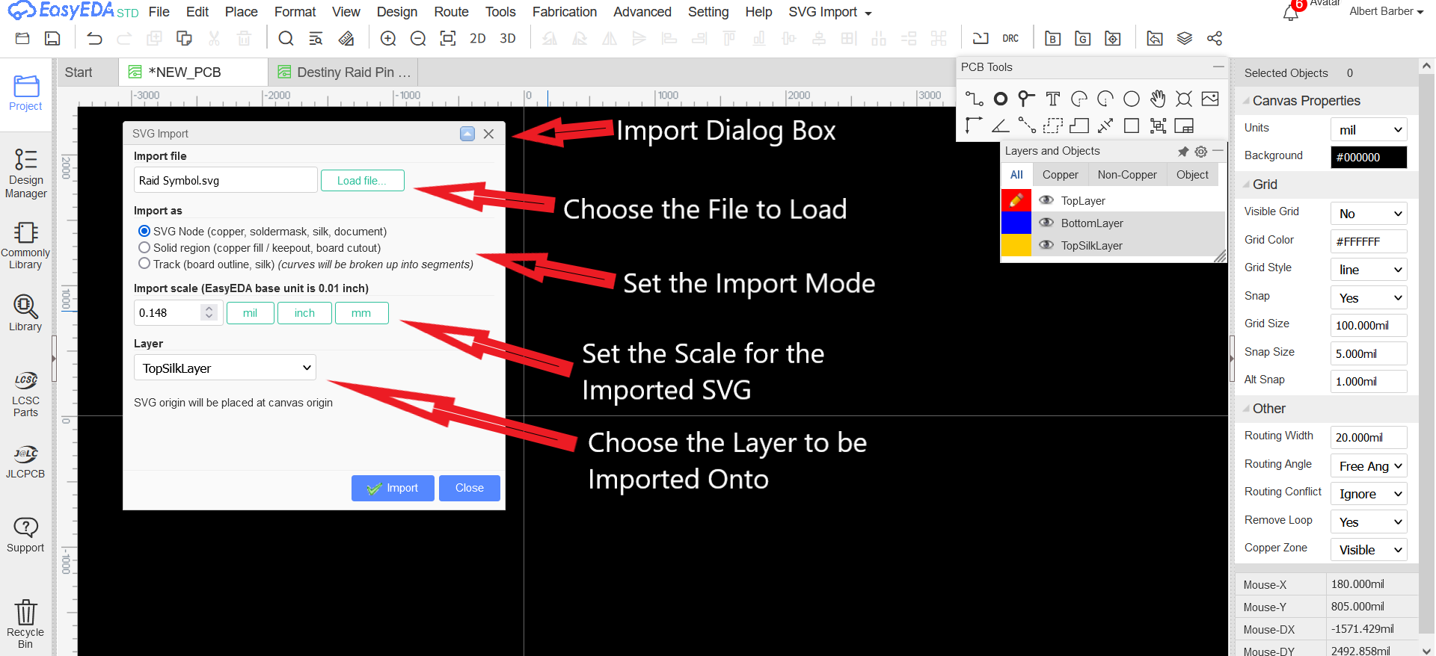Viewport: 1436px width, 656px height.
Task: Pin the Layers and Objects panel
Action: click(x=1183, y=152)
